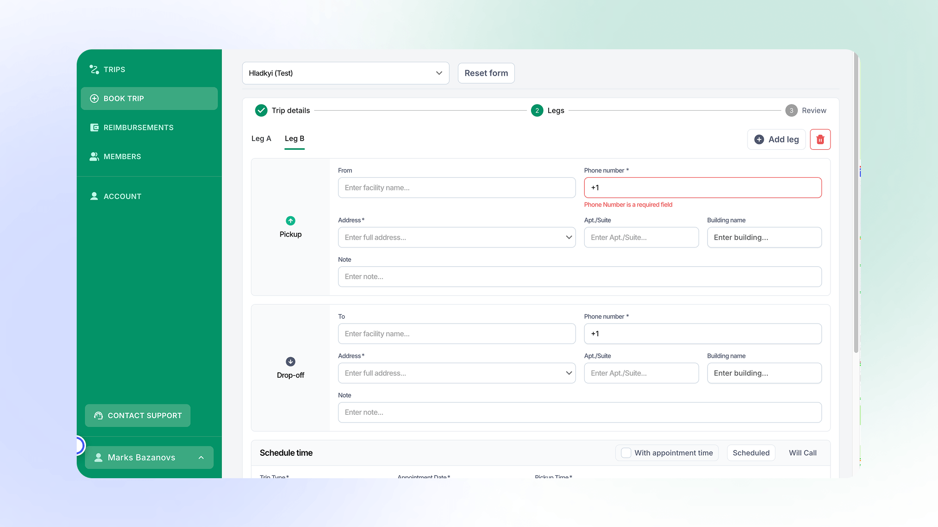The width and height of the screenshot is (938, 527).
Task: Click the step 2 Legs circle
Action: (537, 110)
